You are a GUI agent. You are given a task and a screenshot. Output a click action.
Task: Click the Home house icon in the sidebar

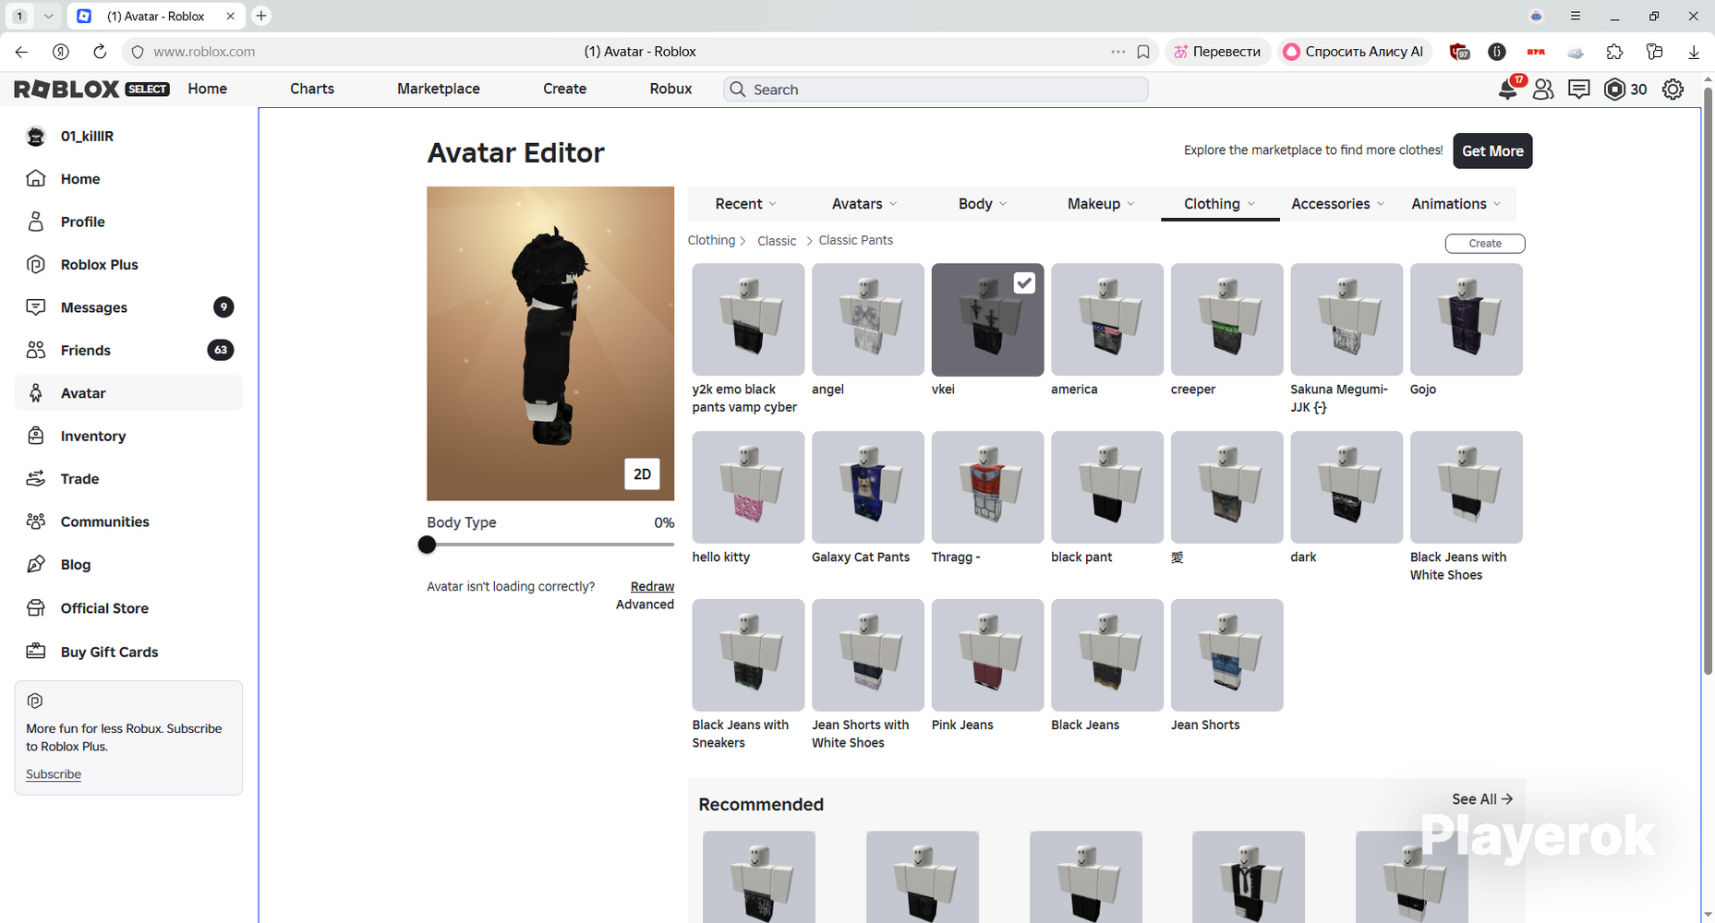(x=36, y=178)
